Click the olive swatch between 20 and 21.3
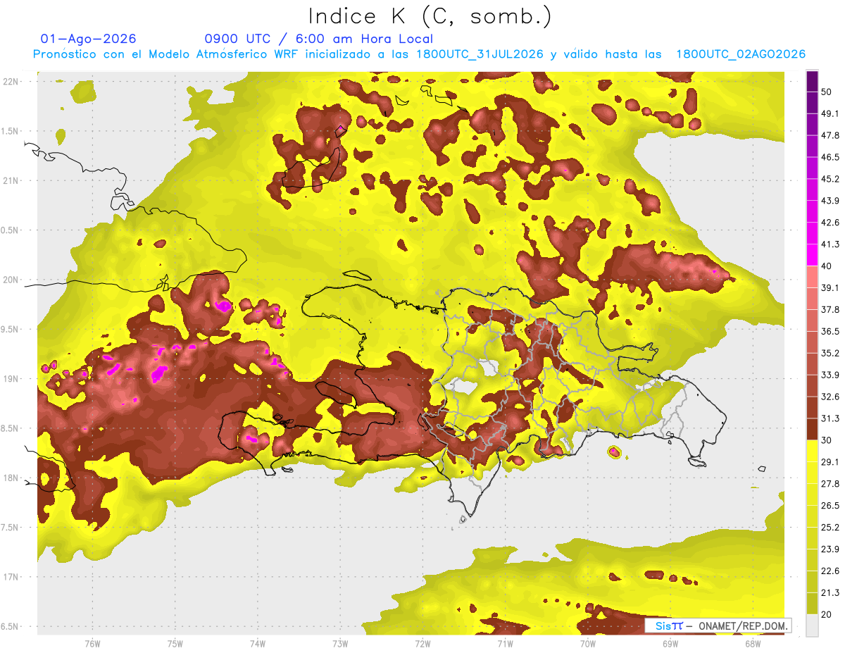 click(812, 603)
